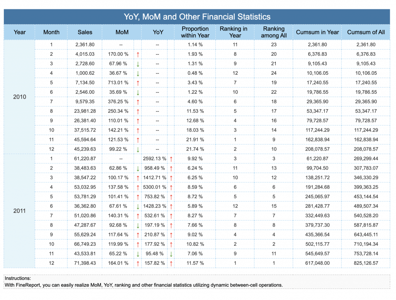
Task: Click the Cumsum of All header
Action: [366, 32]
